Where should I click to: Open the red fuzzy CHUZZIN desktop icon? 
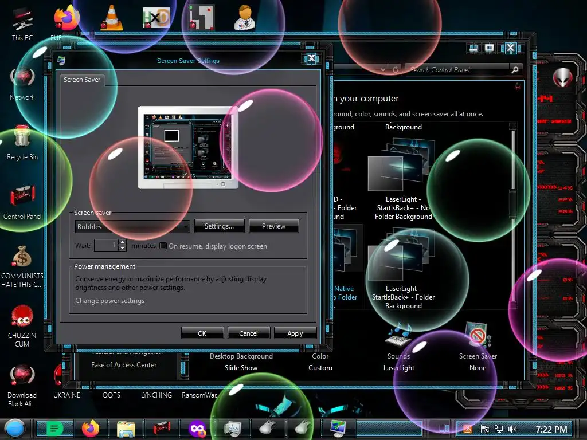[22, 325]
